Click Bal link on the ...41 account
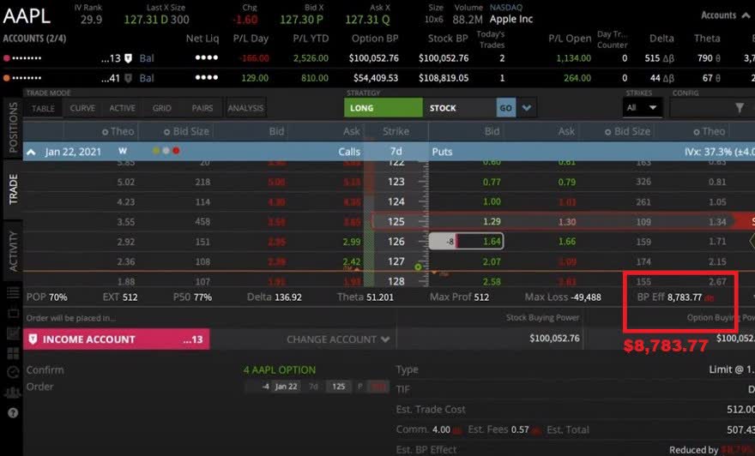This screenshot has height=456, width=755. click(x=147, y=78)
